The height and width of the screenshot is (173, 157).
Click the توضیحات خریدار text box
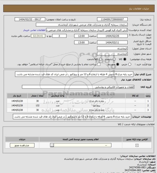coord(72,117)
